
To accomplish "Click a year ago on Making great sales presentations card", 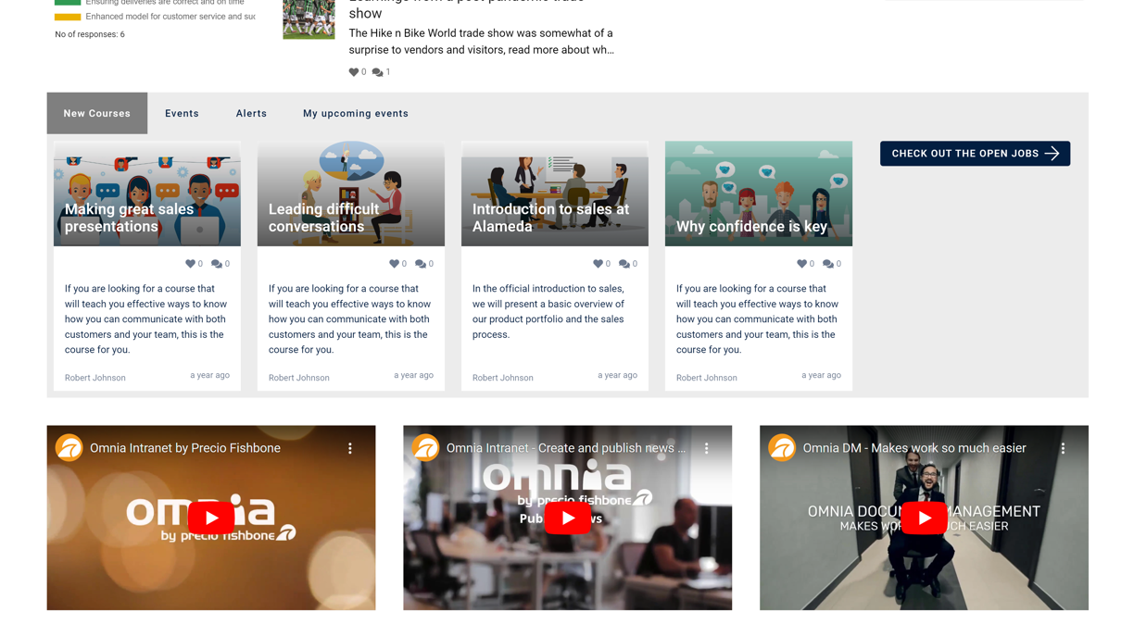I will click(x=209, y=375).
